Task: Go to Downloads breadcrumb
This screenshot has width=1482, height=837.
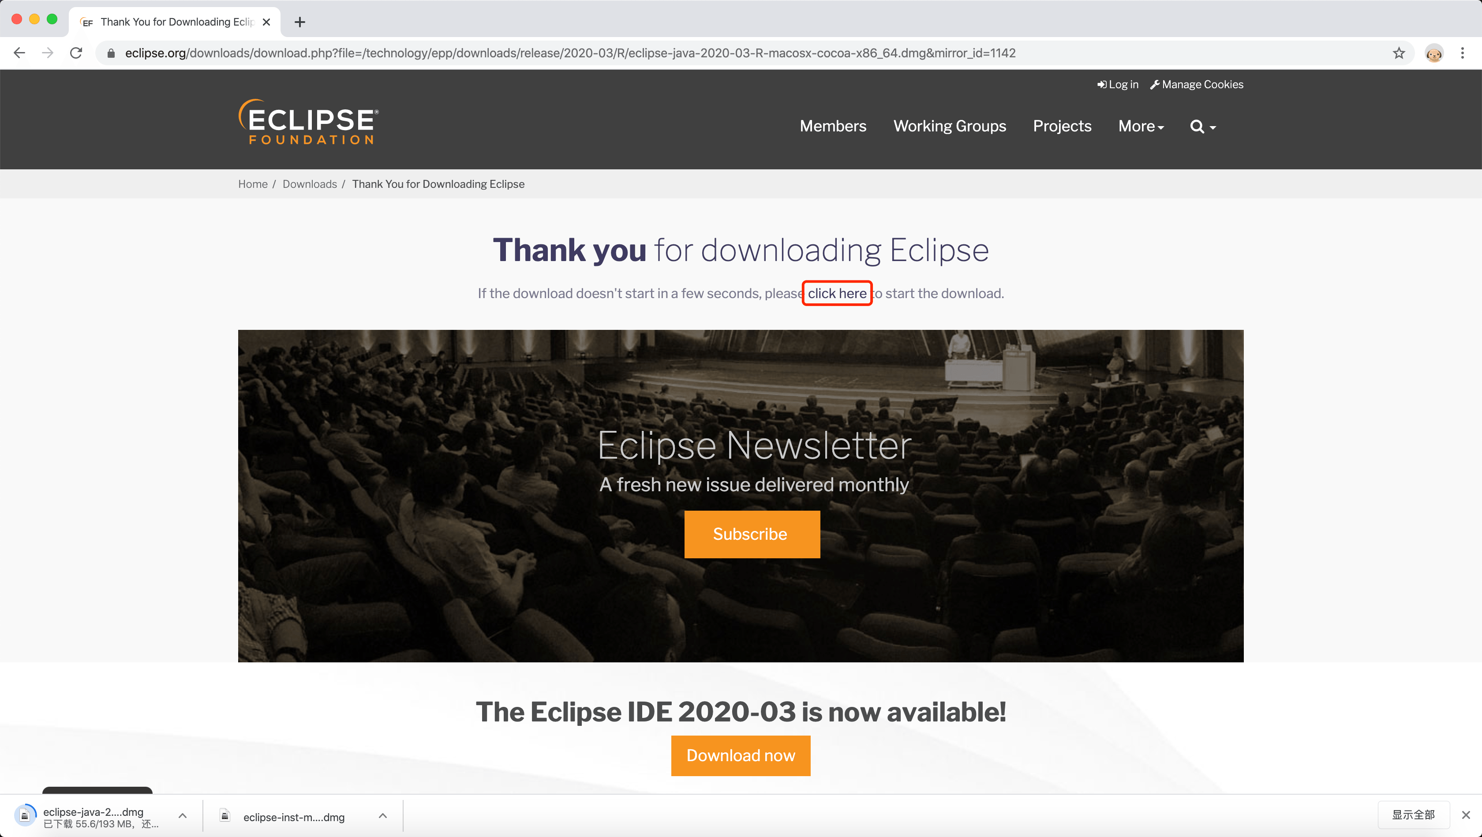Action: 310,184
